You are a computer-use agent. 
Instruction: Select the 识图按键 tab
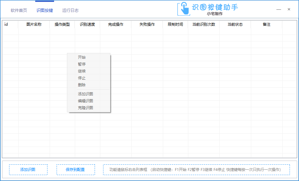(45, 10)
